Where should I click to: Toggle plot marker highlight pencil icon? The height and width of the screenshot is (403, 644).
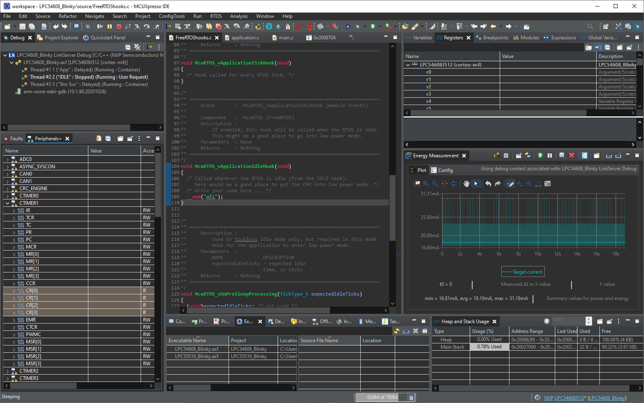pos(511,184)
